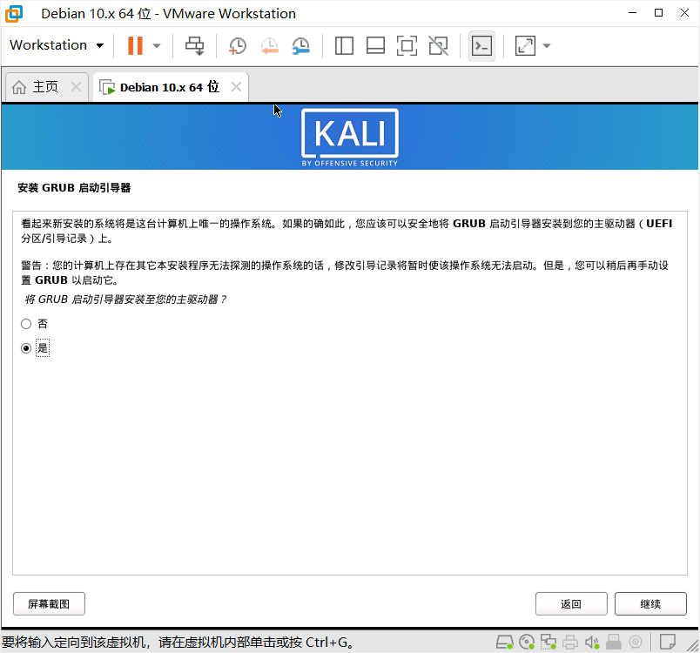
Task: Click the 将 GRUB 启动引导器安装至您的主驱动器 question
Action: tap(125, 299)
